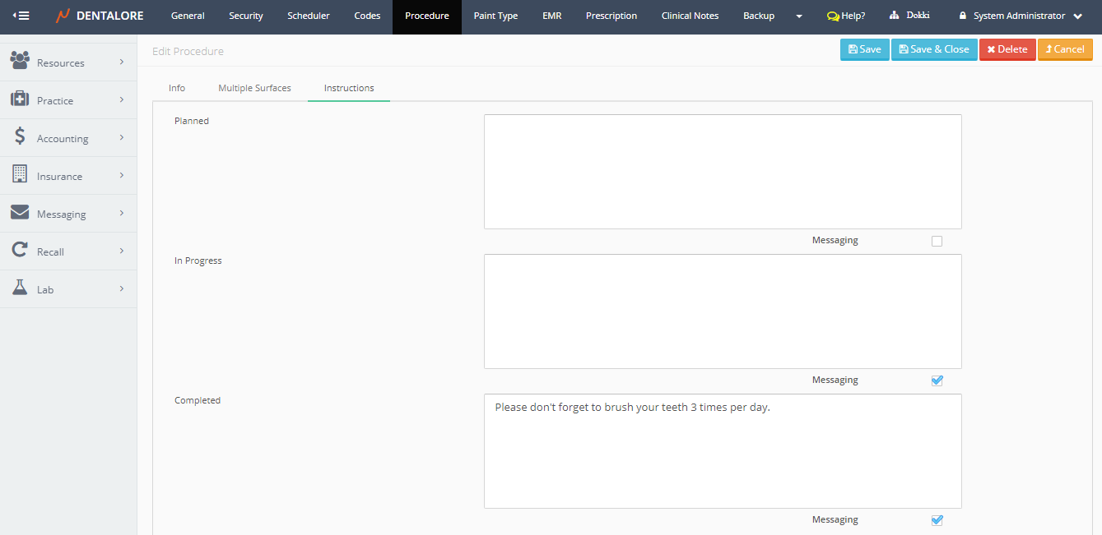Toggle the hamburger sidebar menu icon
The image size is (1102, 535).
click(x=21, y=16)
